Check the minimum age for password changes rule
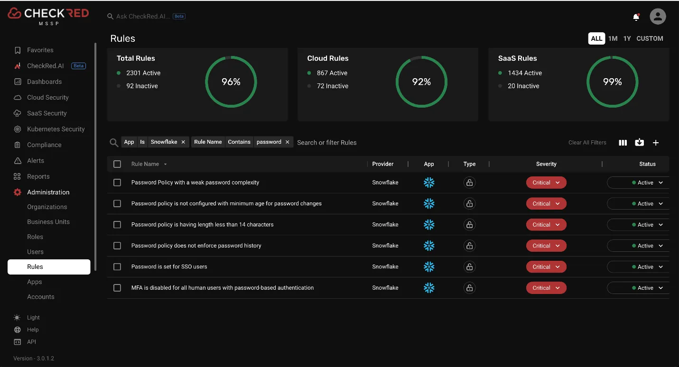 point(117,203)
